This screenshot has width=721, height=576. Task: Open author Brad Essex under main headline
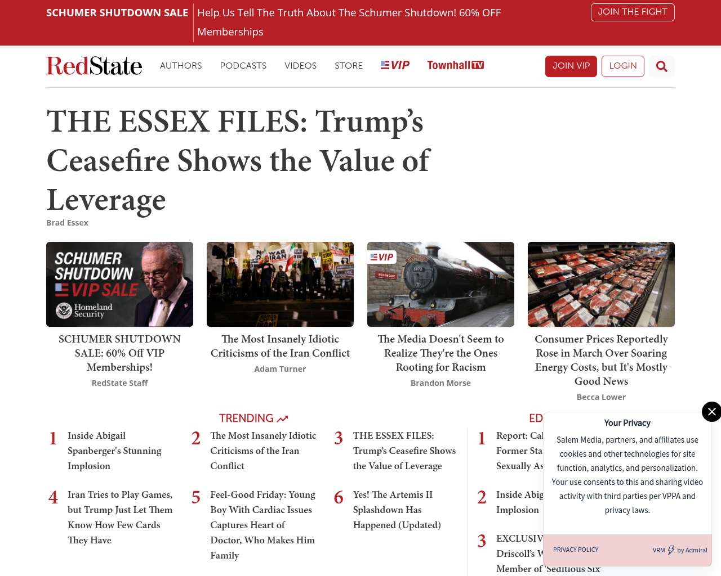point(67,223)
